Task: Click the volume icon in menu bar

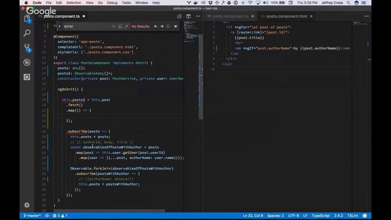Action: 266,2
